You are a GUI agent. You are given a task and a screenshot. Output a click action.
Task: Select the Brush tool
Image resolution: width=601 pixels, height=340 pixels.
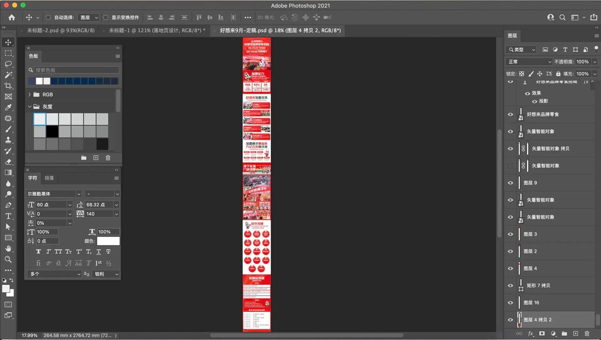pyautogui.click(x=8, y=129)
